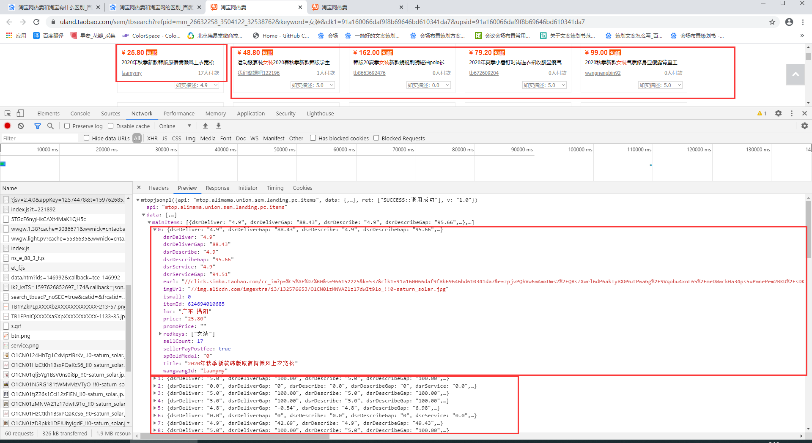The image size is (812, 443).
Task: Collapse the data object node
Action: 143,215
